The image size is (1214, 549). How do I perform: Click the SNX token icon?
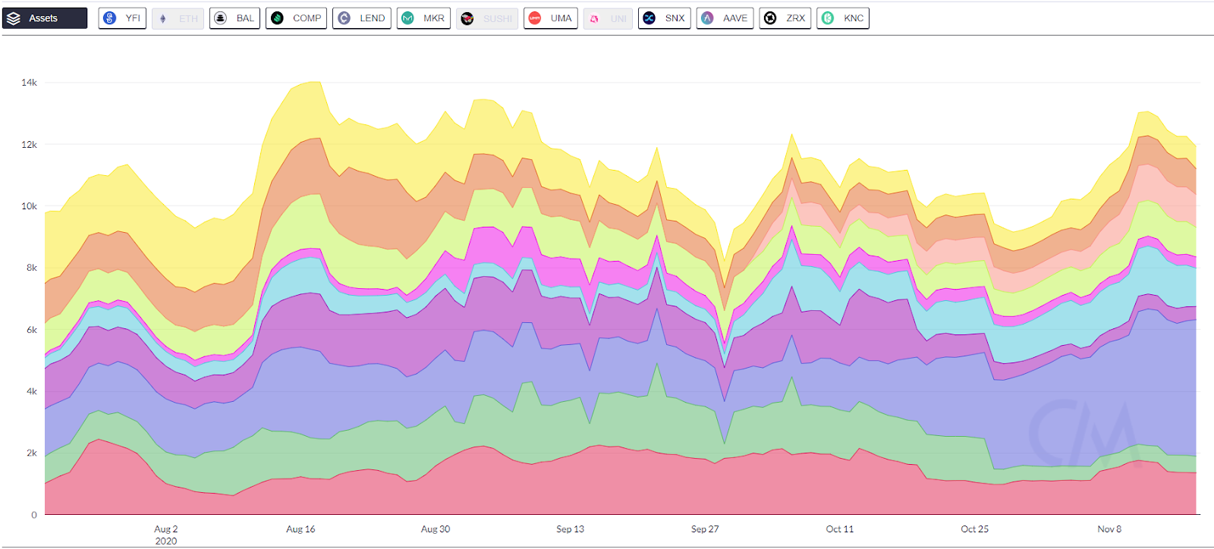(649, 18)
